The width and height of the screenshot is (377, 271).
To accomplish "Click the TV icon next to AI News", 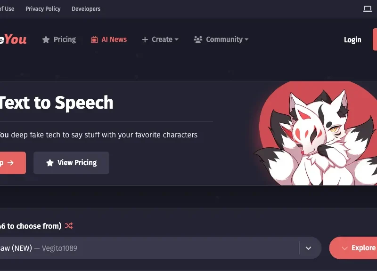I will 95,40.
